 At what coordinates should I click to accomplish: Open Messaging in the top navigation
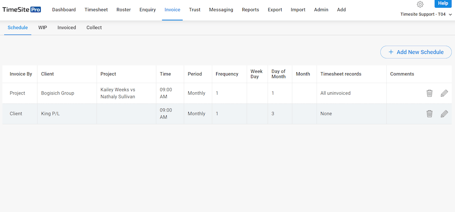pyautogui.click(x=221, y=10)
